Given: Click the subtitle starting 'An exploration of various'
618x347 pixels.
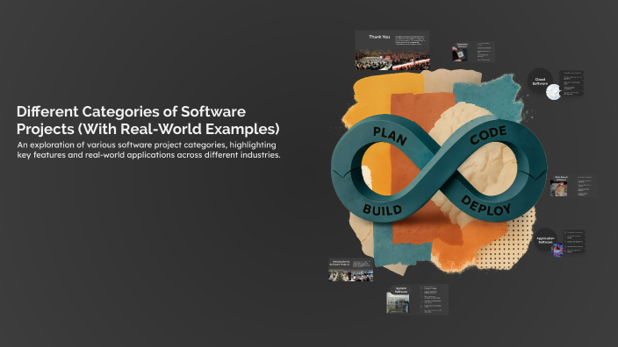Looking at the screenshot, I should (148, 150).
